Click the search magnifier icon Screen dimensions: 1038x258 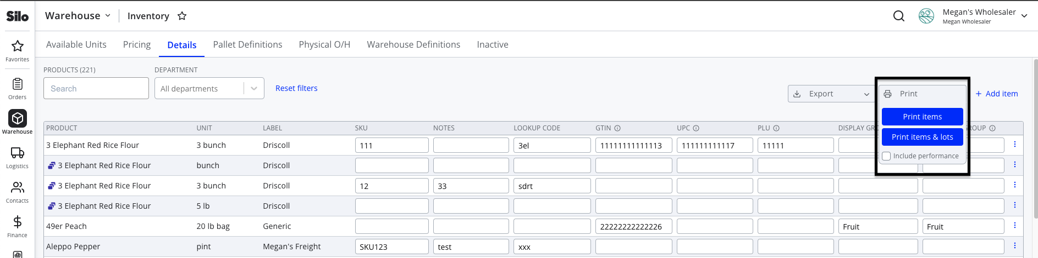899,16
